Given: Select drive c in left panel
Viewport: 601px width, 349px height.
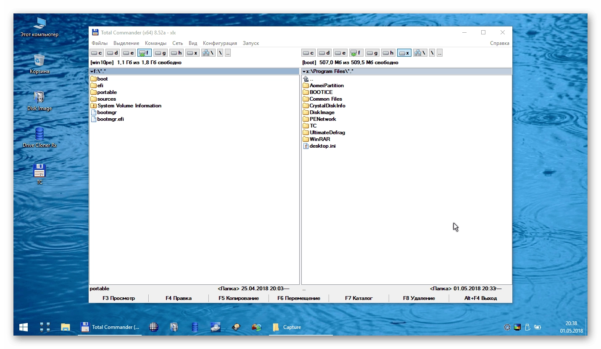Looking at the screenshot, I should tap(97, 53).
